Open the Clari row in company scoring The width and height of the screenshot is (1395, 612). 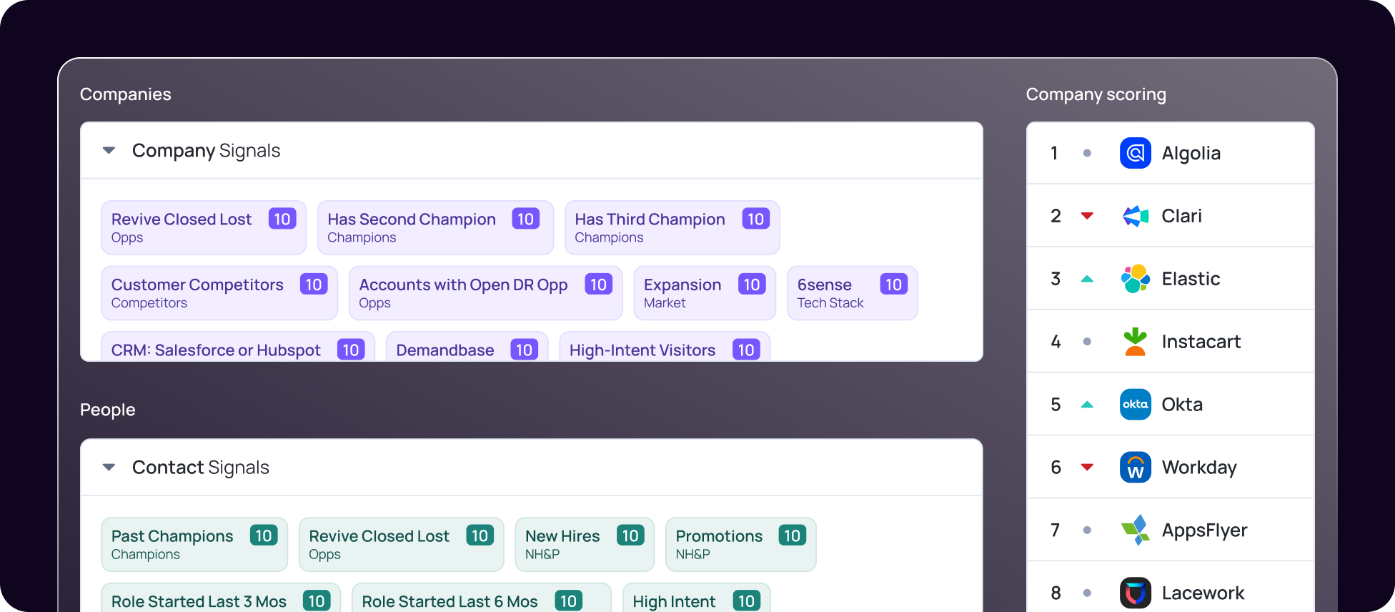click(1171, 216)
